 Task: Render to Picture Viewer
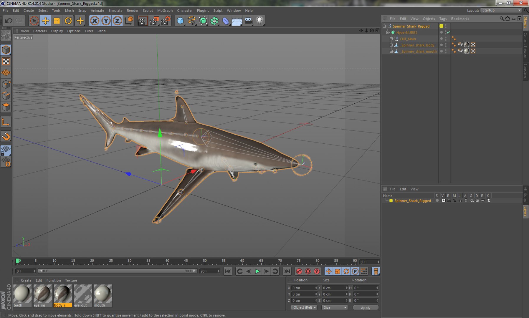pyautogui.click(x=154, y=21)
